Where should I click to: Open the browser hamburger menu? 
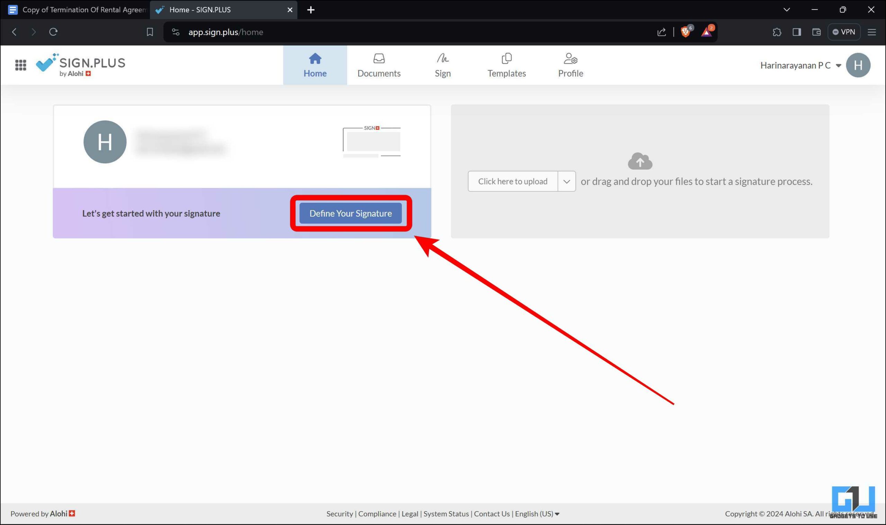click(871, 32)
